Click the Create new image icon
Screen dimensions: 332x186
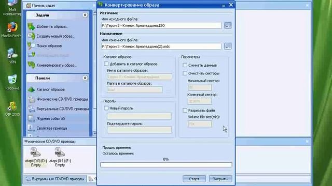[31, 36]
